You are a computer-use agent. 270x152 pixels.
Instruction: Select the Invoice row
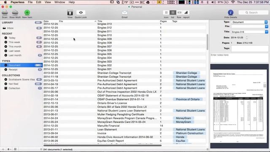click(x=124, y=133)
